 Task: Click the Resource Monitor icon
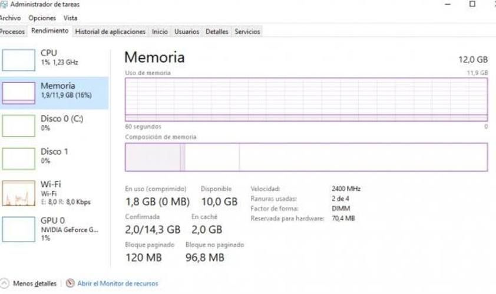click(x=71, y=283)
